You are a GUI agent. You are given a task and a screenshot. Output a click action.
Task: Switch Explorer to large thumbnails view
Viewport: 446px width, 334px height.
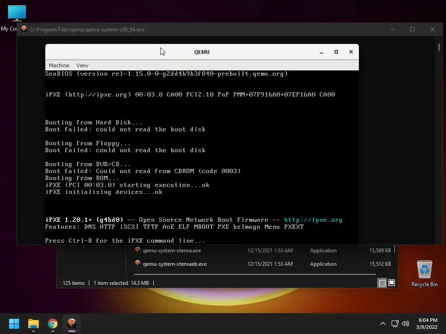pos(392,283)
